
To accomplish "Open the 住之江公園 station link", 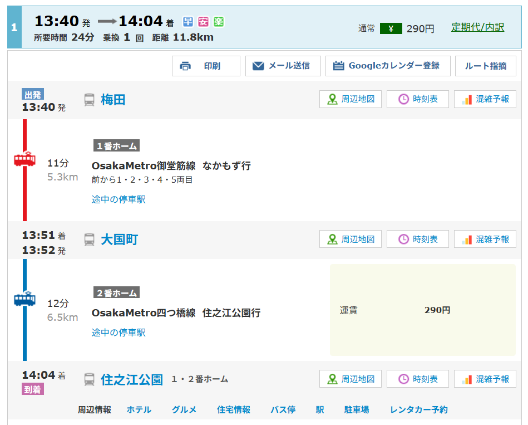I will tap(132, 379).
